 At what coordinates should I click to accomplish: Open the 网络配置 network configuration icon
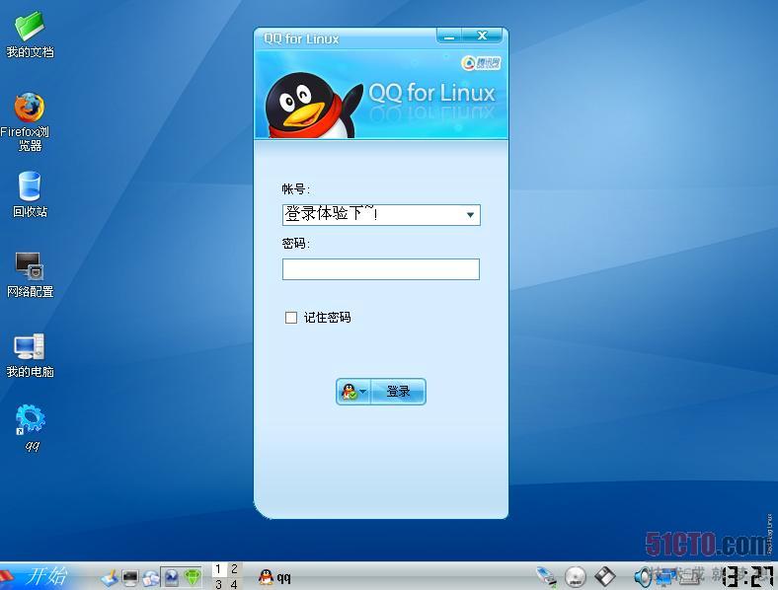tap(30, 274)
